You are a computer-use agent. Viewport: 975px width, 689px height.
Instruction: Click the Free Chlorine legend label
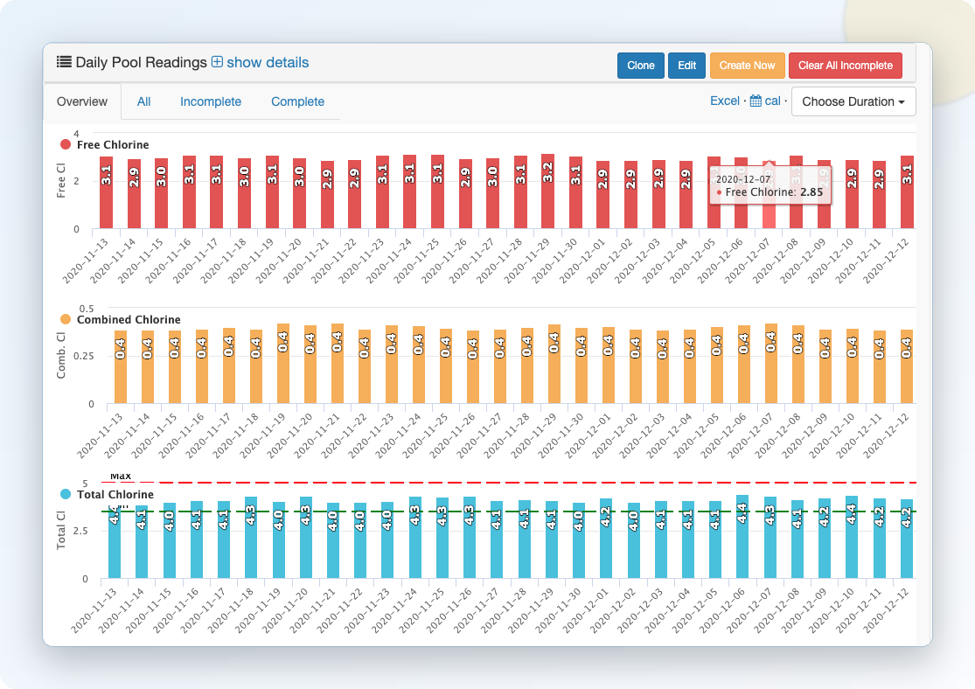coord(113,144)
